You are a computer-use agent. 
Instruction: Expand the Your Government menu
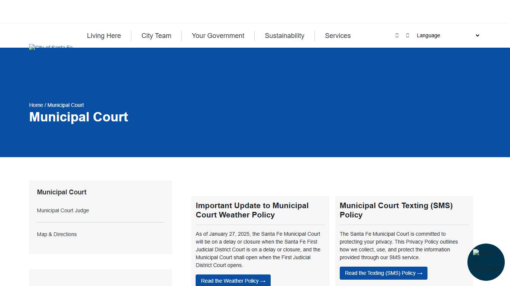click(x=218, y=35)
